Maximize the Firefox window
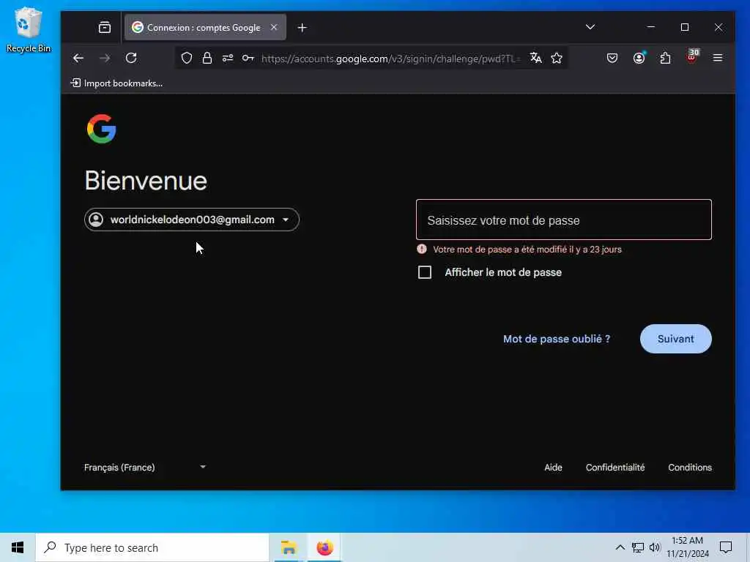This screenshot has height=562, width=750. (x=685, y=27)
